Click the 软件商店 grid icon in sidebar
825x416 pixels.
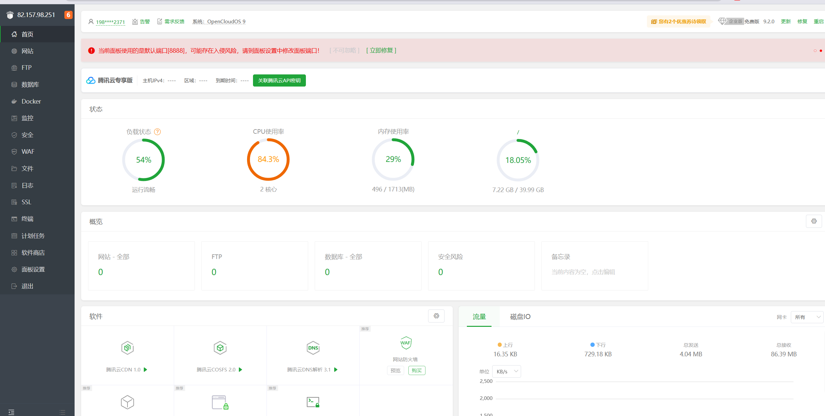click(14, 252)
